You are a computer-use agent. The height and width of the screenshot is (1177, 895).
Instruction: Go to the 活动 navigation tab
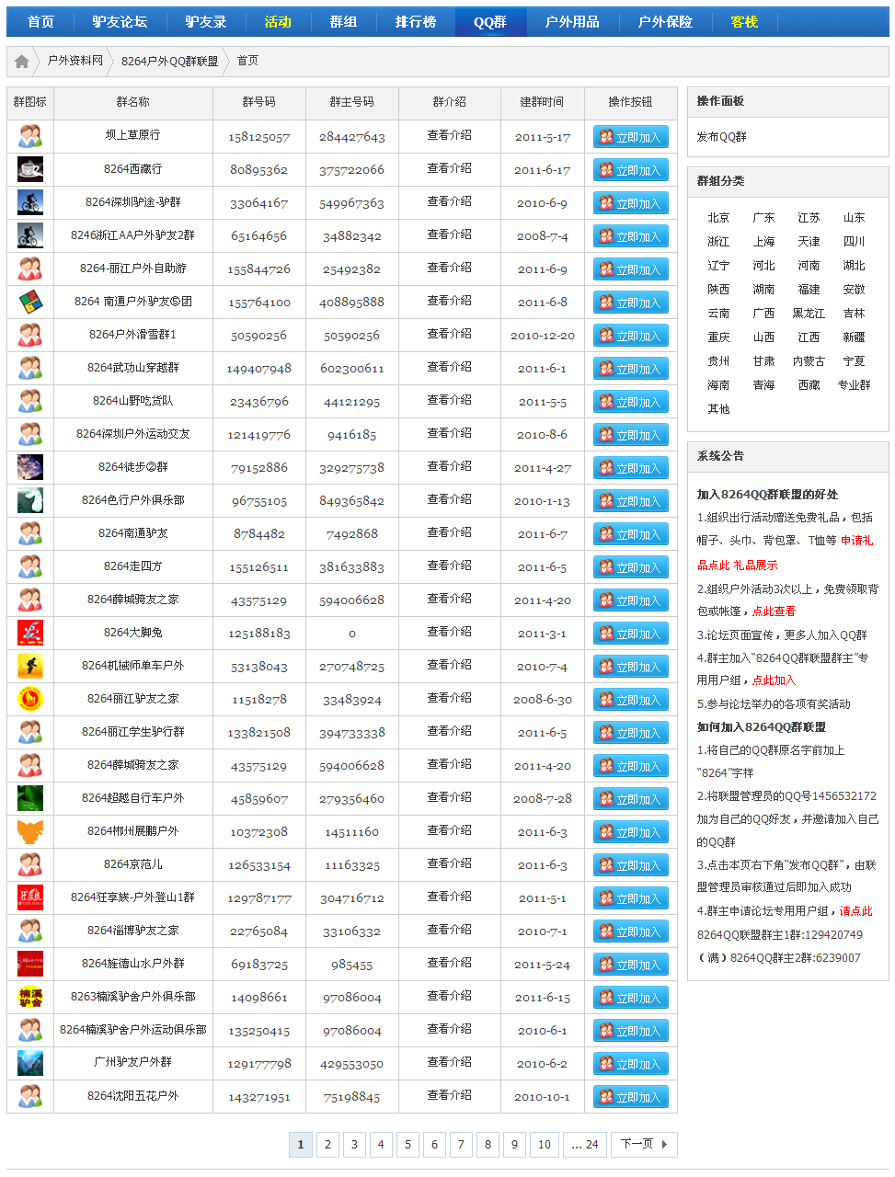[278, 22]
